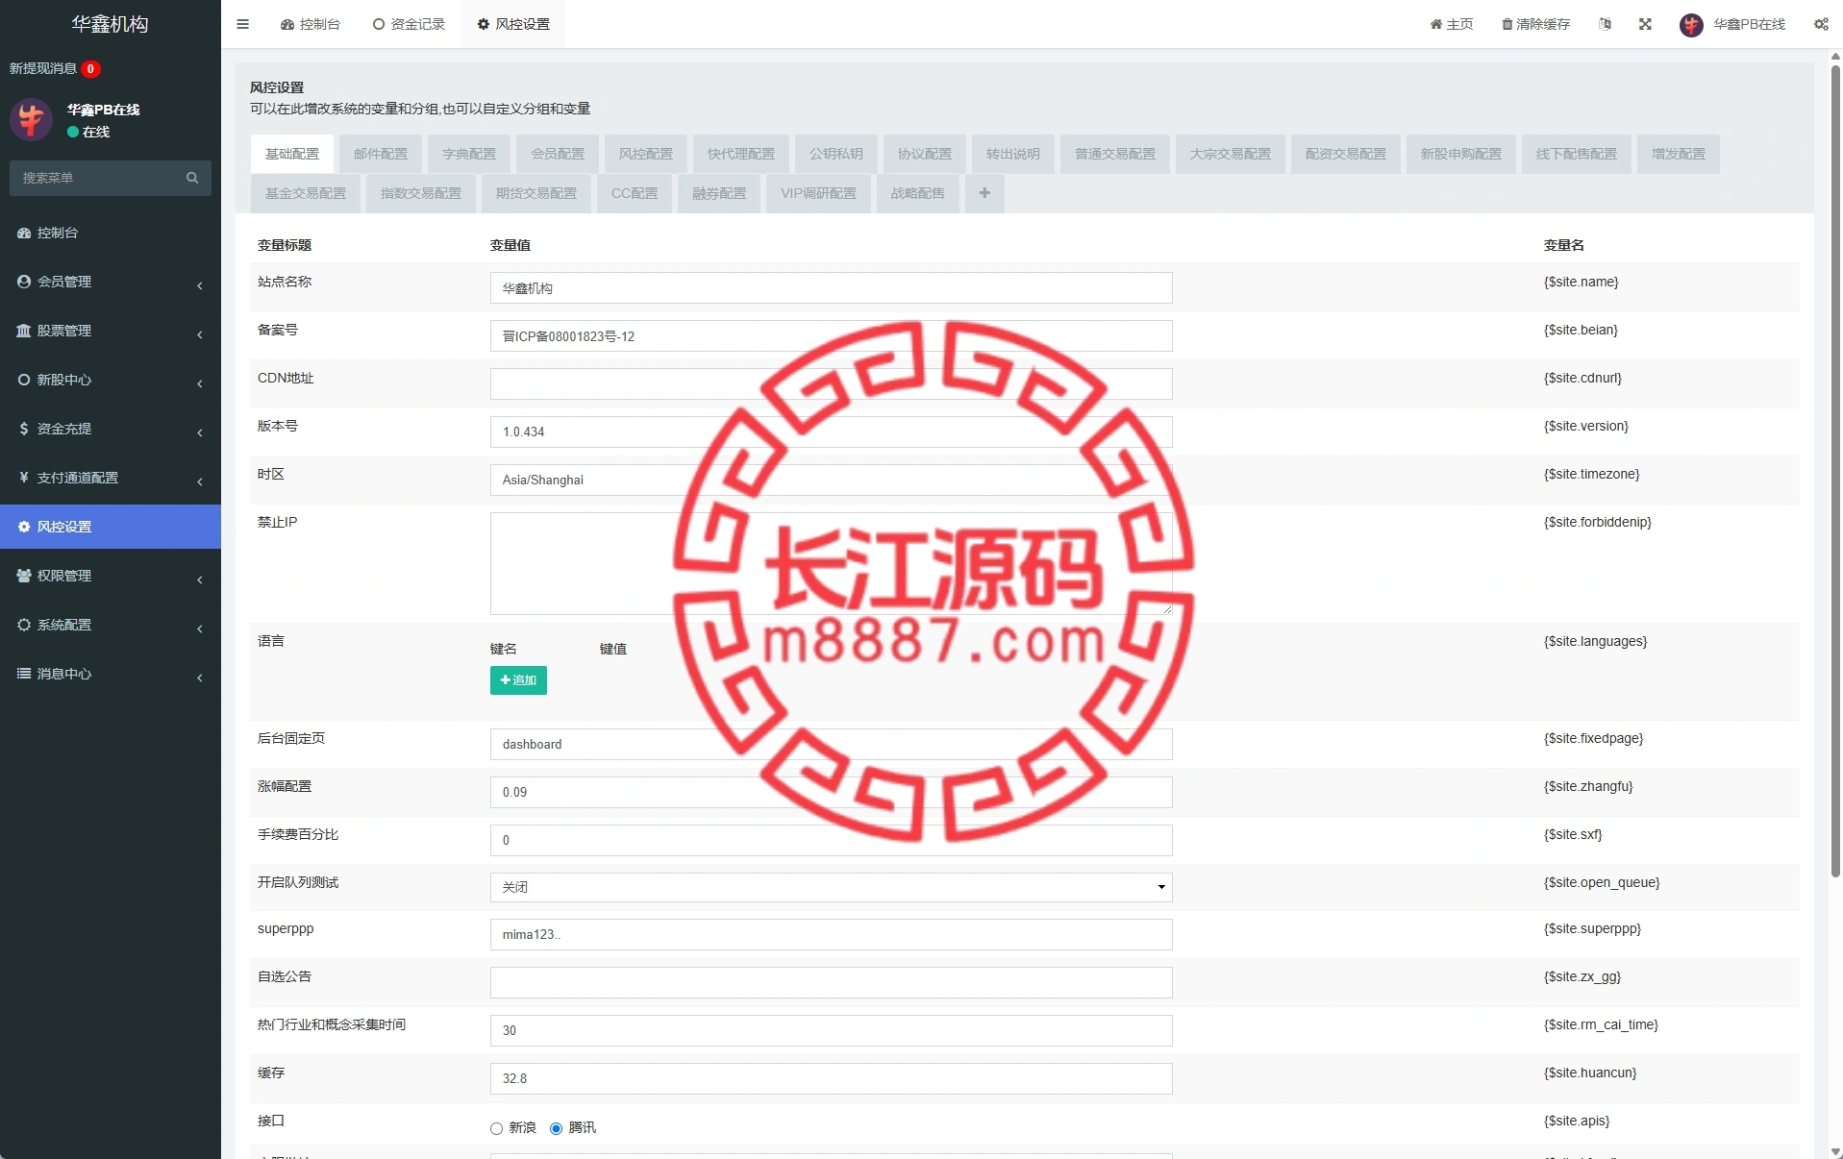Expand the 支付通道配置 sidebar menu
1843x1159 pixels.
[x=111, y=479]
